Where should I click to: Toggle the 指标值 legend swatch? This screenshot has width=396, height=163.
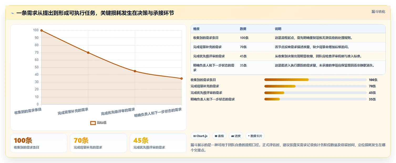[x=93, y=123]
